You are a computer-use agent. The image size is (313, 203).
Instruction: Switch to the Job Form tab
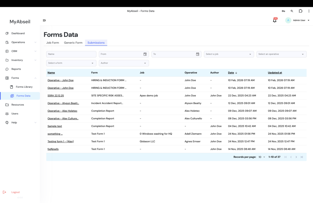[x=53, y=43]
